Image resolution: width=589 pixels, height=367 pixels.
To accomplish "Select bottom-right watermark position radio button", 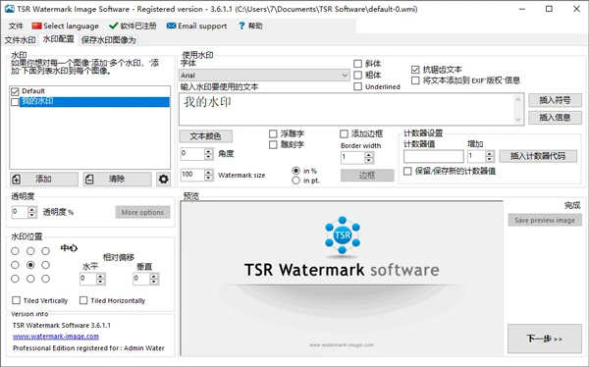I will pyautogui.click(x=46, y=279).
